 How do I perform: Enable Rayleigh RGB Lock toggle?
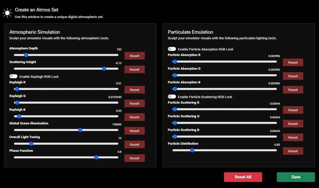click(x=13, y=76)
